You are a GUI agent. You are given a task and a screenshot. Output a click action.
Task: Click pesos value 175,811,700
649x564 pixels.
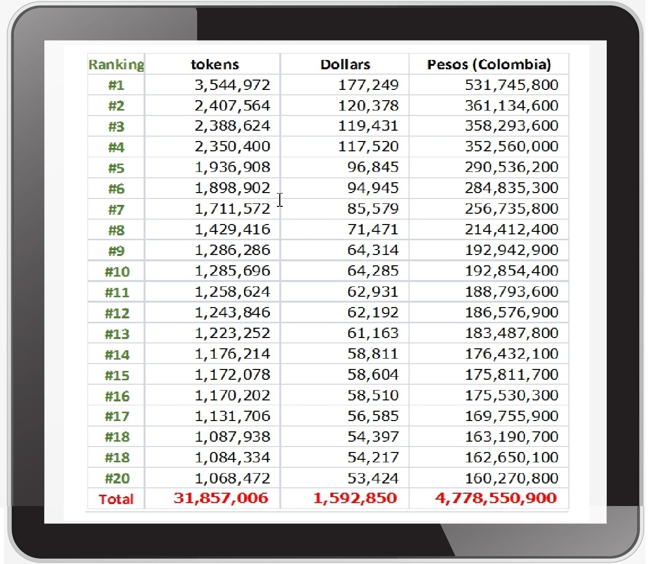512,374
